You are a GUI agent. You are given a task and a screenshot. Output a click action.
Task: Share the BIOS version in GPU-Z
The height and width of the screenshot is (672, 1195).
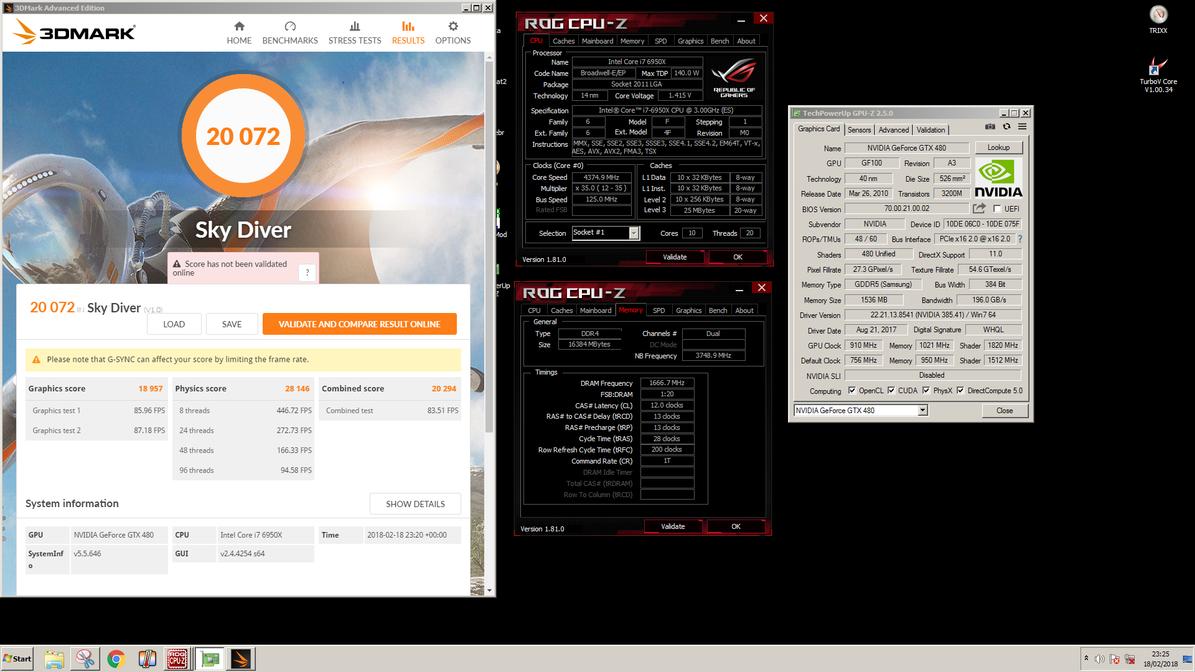click(980, 208)
